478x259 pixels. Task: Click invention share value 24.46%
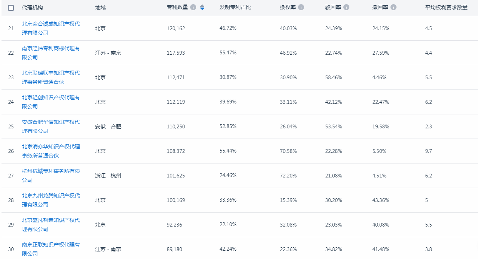pos(228,176)
